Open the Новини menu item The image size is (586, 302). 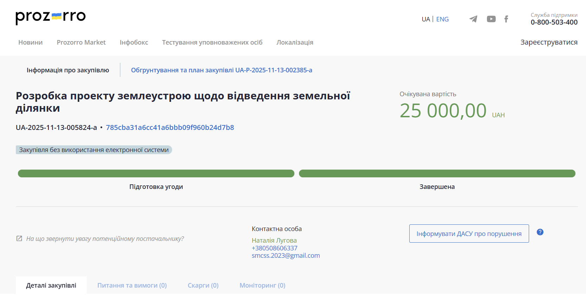pos(31,42)
